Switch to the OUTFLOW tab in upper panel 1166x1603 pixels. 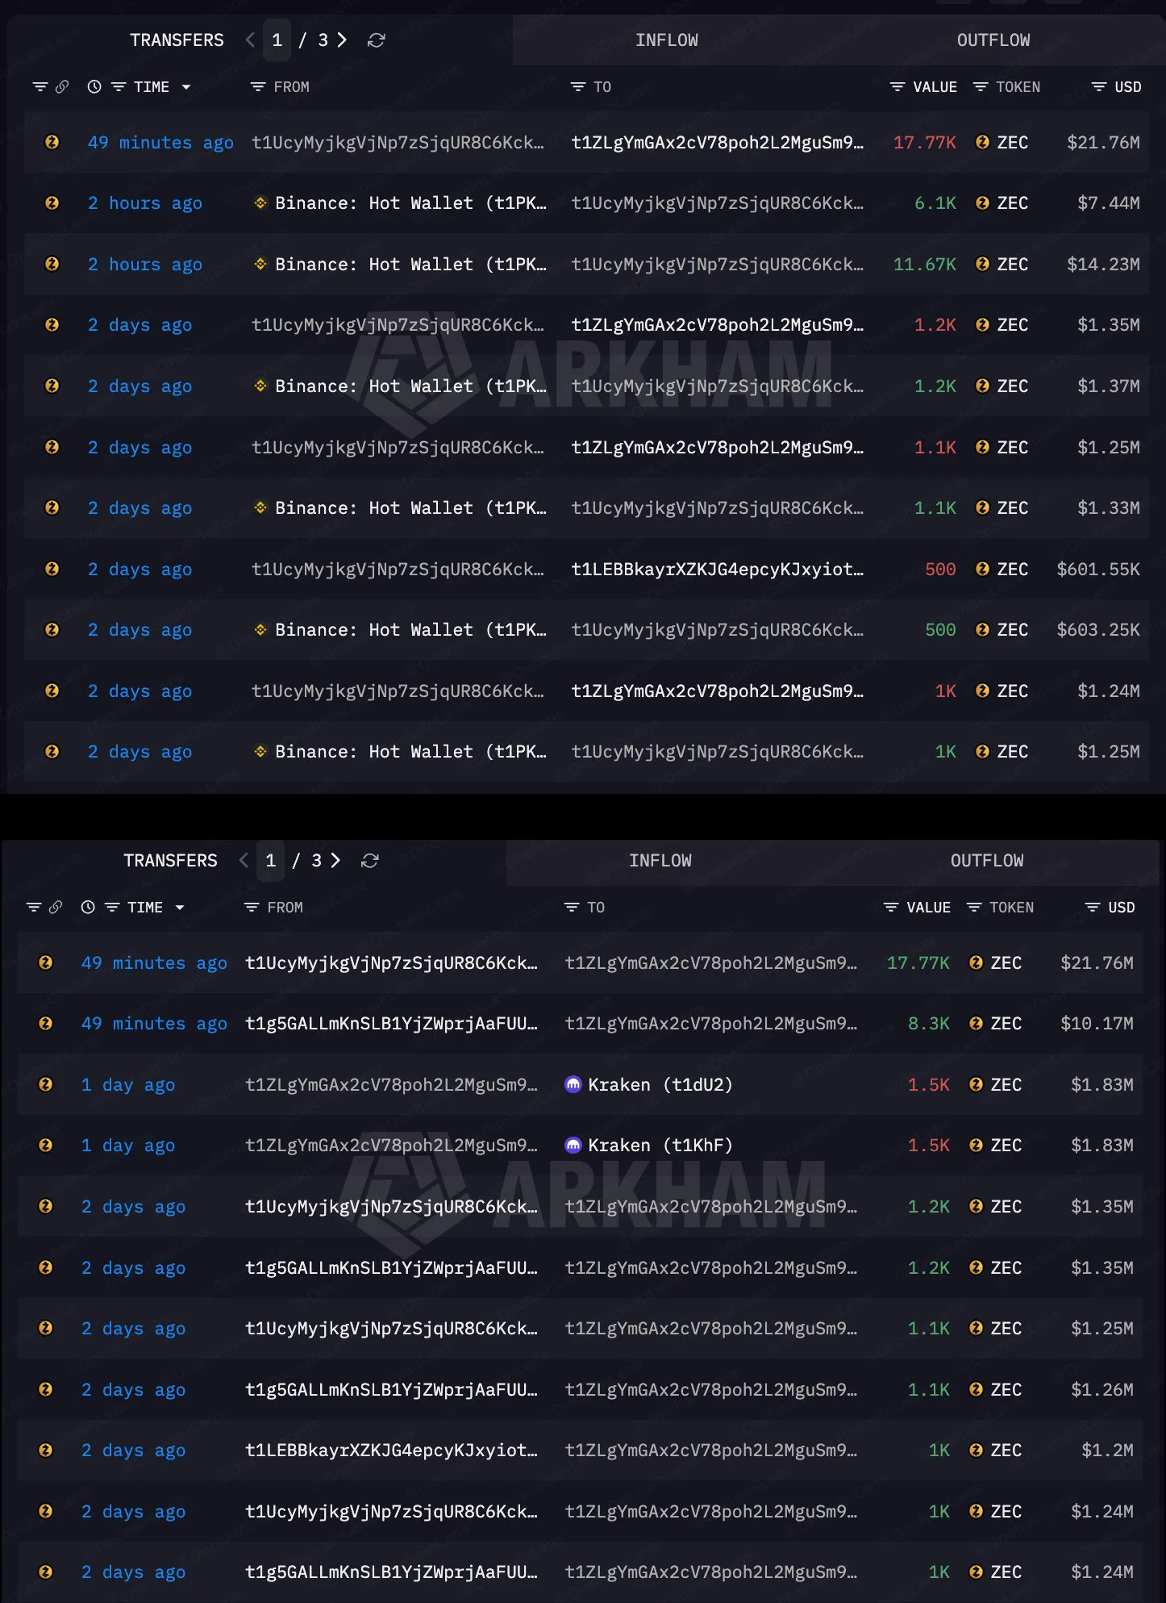(x=993, y=40)
